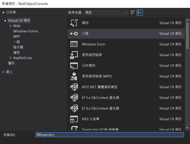Click the 元件類別 component class icon
190x144 pixels.
tap(74, 66)
